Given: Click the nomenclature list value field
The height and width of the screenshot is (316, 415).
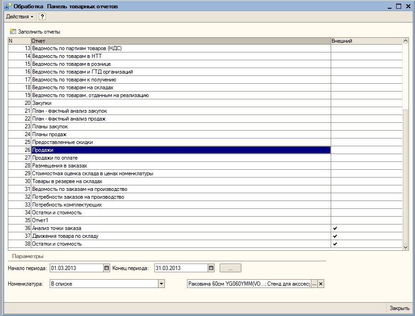Looking at the screenshot, I should point(249,284).
